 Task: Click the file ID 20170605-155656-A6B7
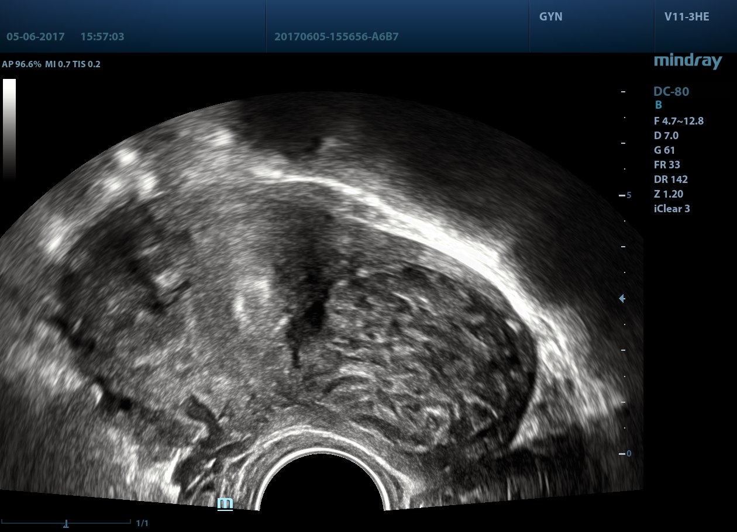336,37
